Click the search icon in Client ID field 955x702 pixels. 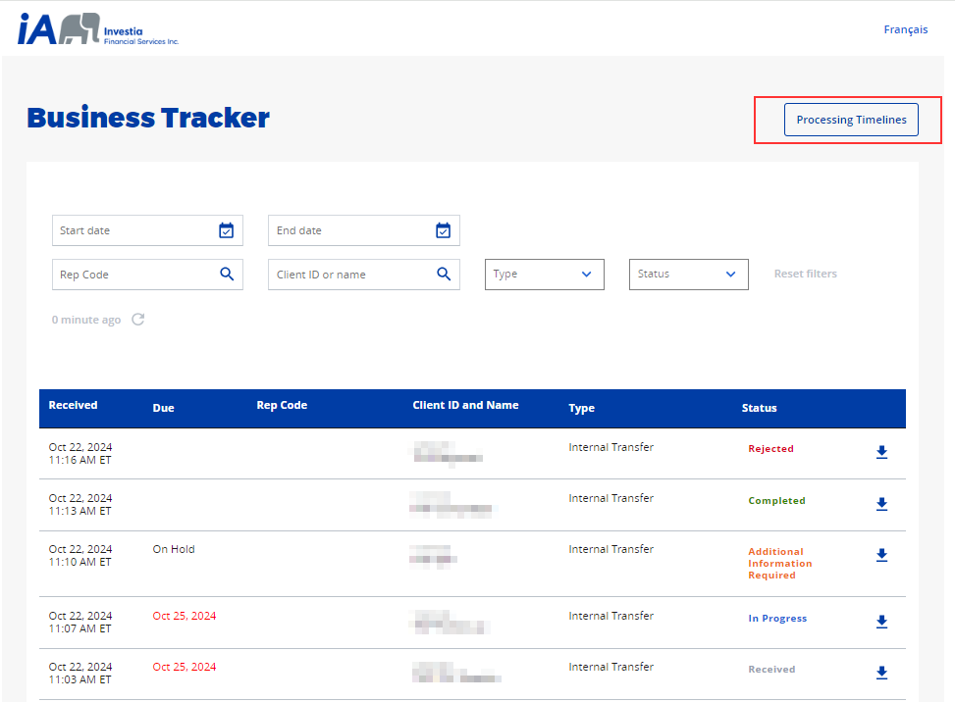(x=443, y=274)
